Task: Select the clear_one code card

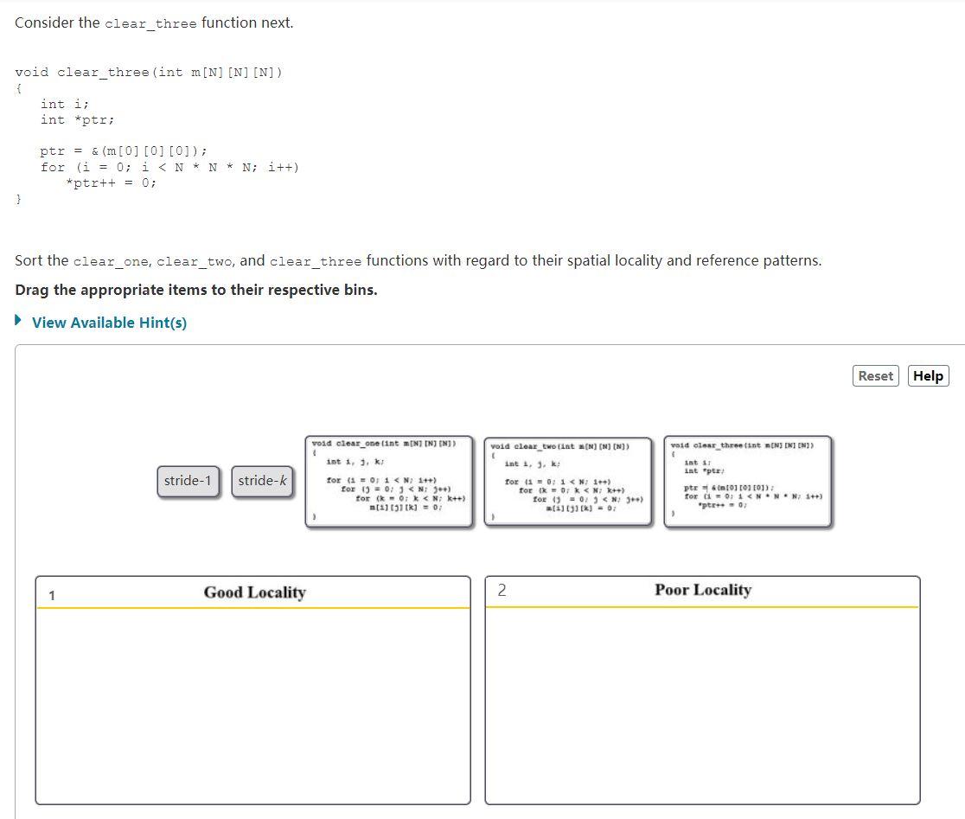Action: [389, 481]
